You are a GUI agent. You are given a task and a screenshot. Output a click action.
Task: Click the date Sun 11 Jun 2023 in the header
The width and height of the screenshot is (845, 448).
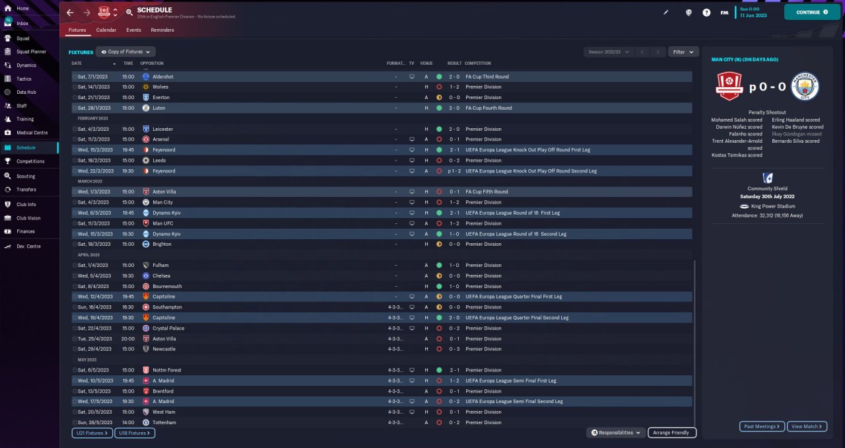point(754,12)
